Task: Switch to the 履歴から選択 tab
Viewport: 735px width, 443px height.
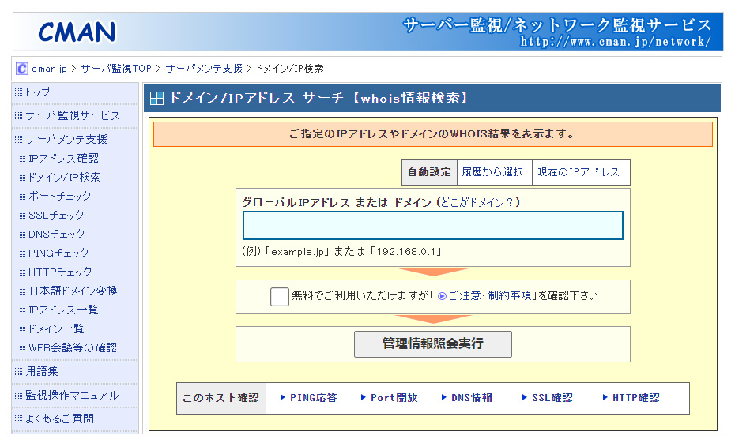Action: pos(492,172)
